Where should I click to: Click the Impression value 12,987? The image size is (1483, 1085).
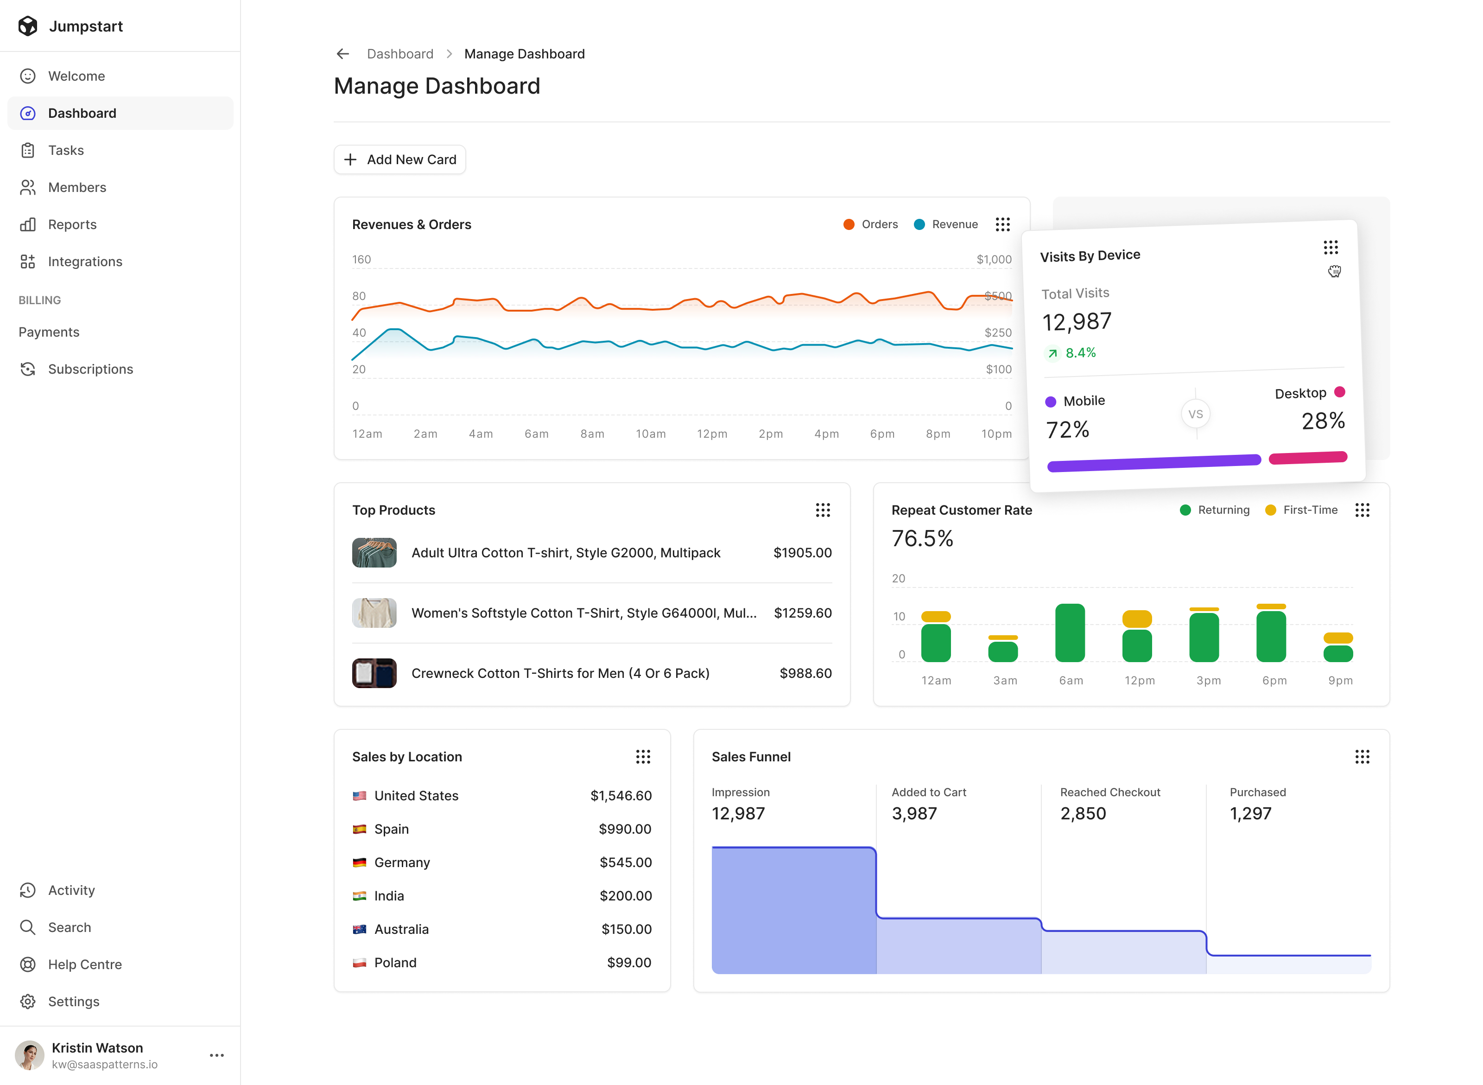738,814
